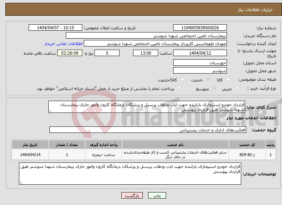Click service code cell ژ-82-829

coord(247,154)
